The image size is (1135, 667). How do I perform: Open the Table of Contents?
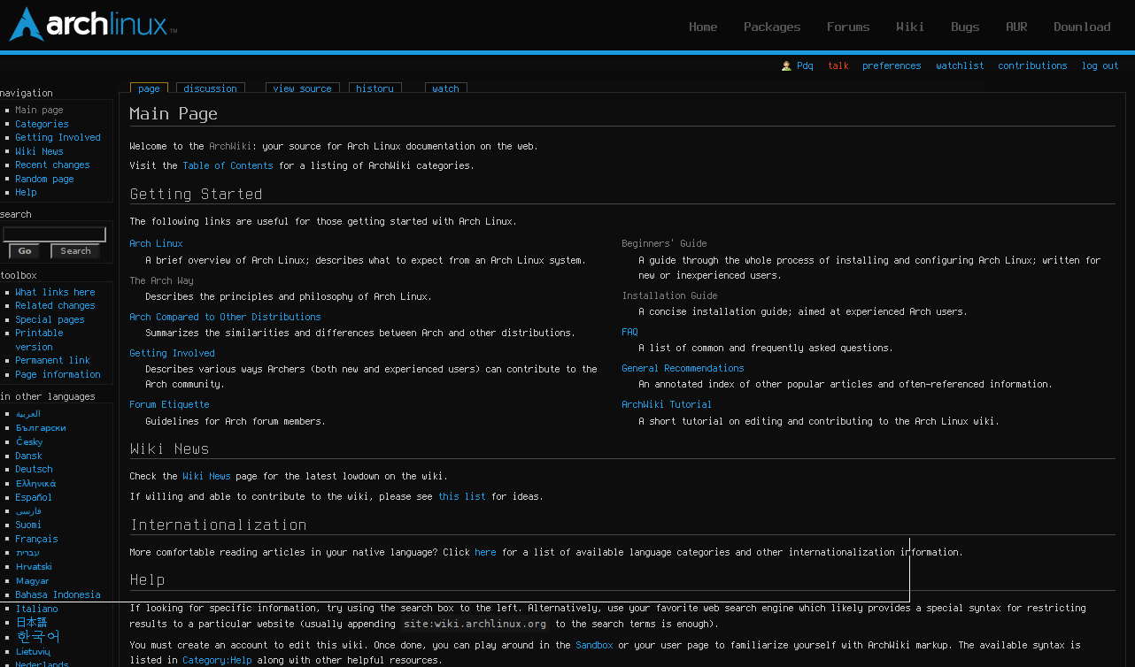click(227, 165)
